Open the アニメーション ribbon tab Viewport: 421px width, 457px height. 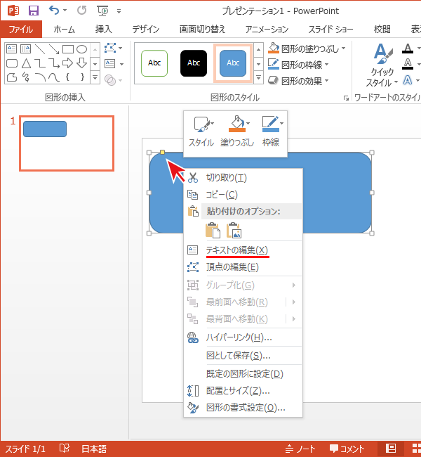coord(267,29)
